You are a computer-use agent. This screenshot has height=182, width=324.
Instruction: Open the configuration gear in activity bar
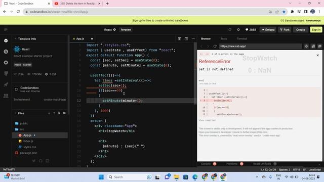[x=6, y=63]
